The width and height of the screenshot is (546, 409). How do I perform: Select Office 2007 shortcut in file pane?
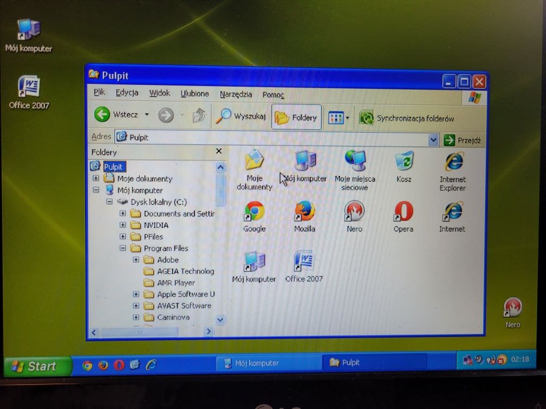304,266
